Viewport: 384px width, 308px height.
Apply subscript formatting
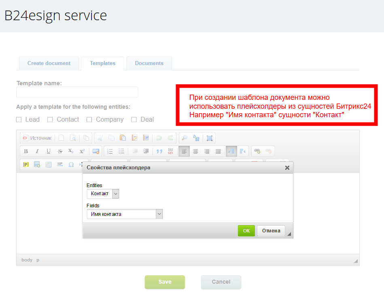tap(71, 151)
